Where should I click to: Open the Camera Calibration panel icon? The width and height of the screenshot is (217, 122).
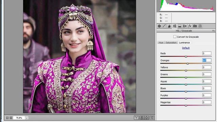[x=195, y=26]
